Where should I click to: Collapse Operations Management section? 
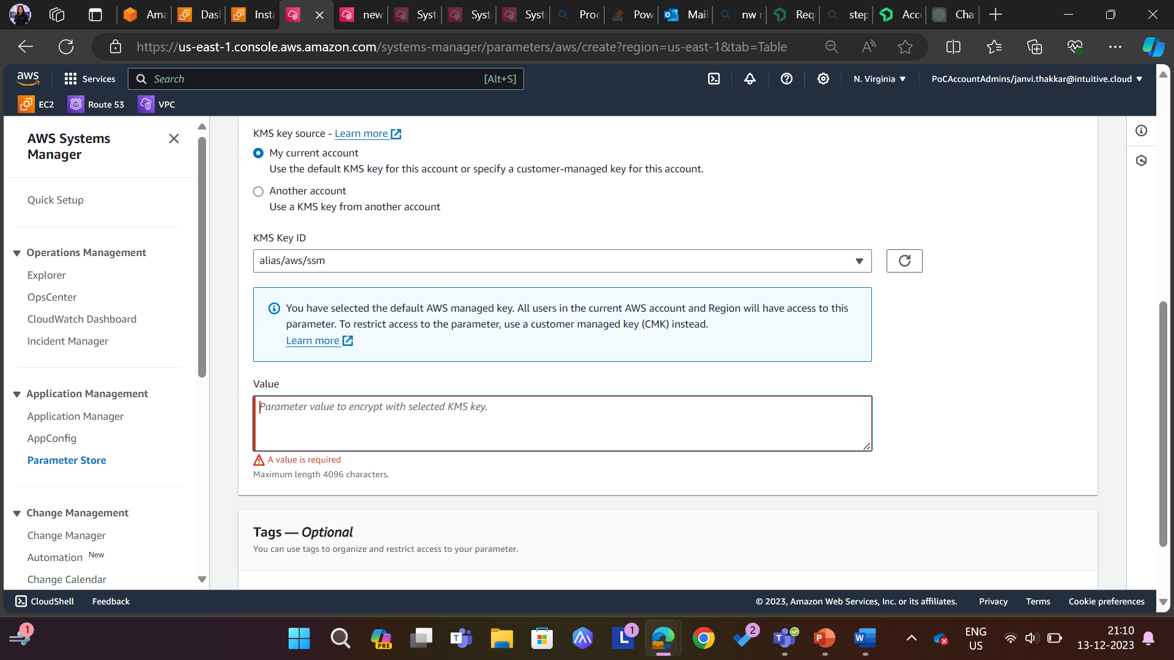(17, 253)
